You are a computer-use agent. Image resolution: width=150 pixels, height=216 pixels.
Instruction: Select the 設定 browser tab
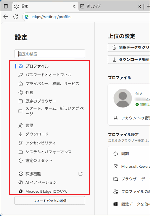pos(46,6)
